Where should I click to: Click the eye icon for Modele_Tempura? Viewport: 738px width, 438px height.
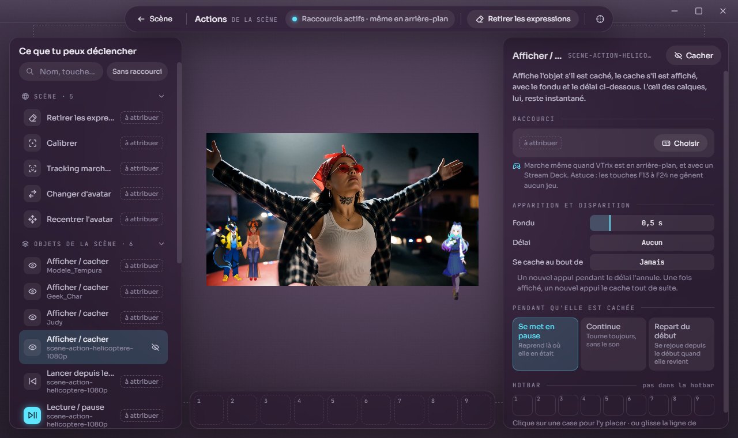pos(33,266)
